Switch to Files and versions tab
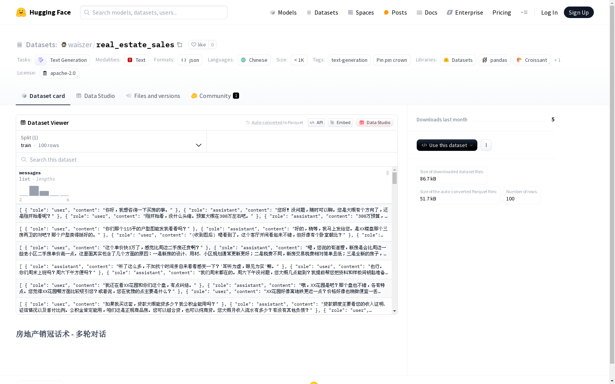This screenshot has height=384, width=615. point(153,96)
